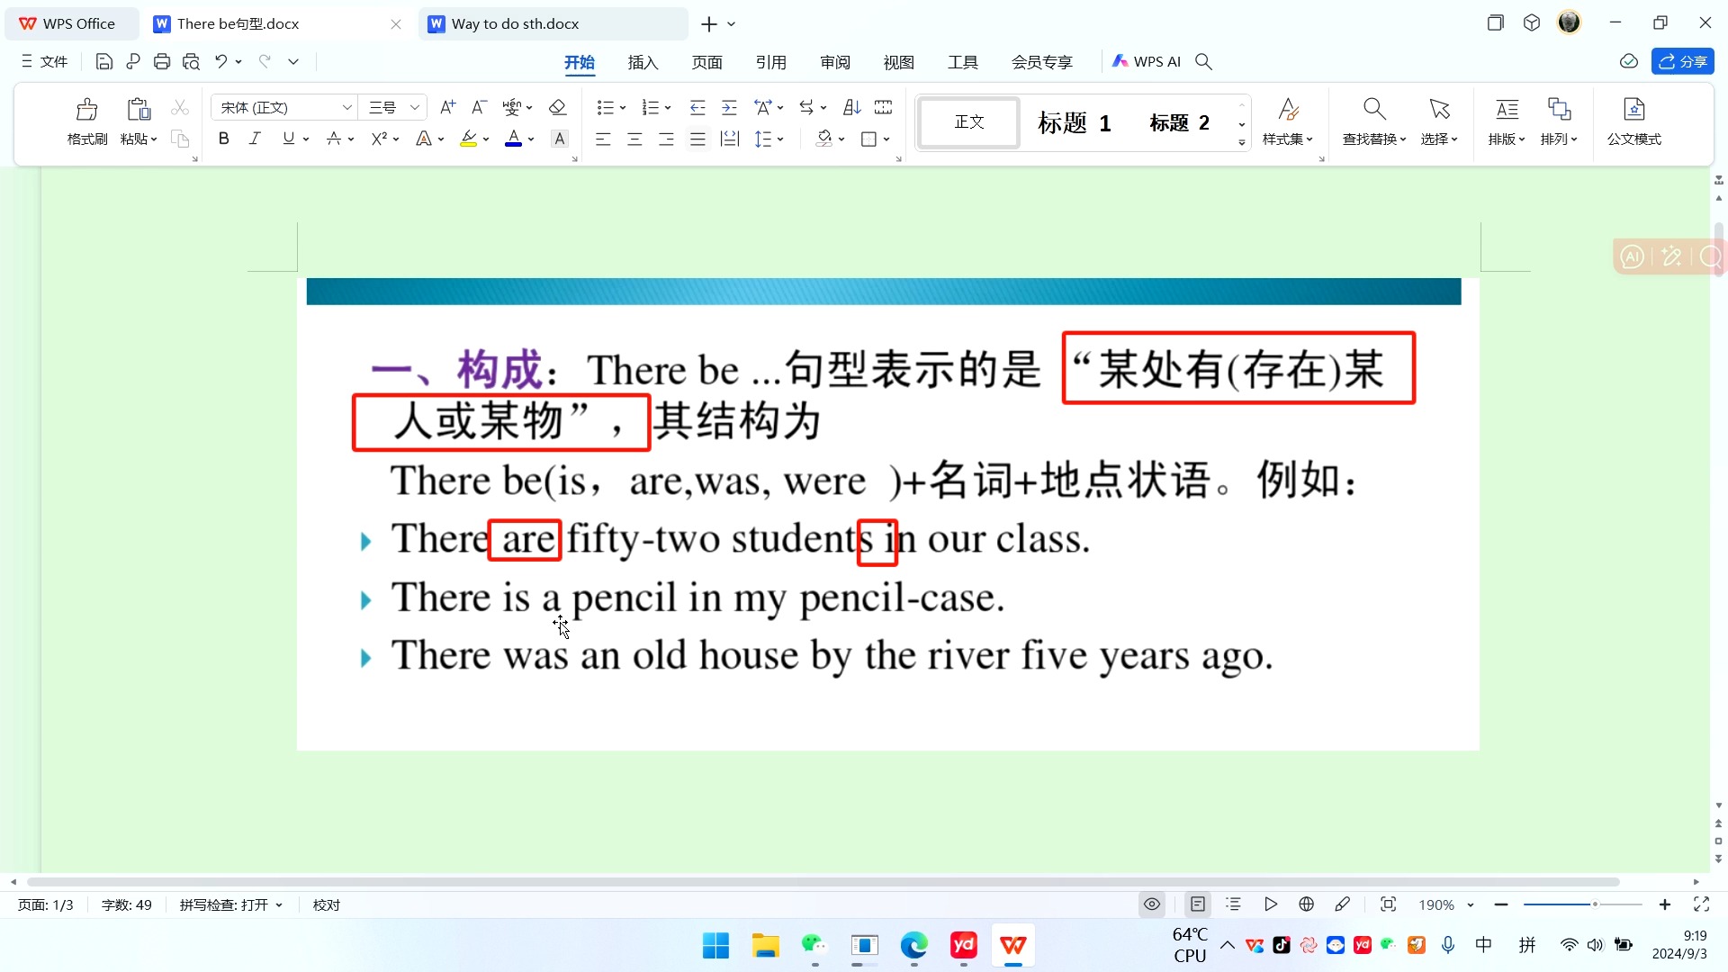
Task: Open the 公文模式 document mode
Action: pyautogui.click(x=1634, y=122)
